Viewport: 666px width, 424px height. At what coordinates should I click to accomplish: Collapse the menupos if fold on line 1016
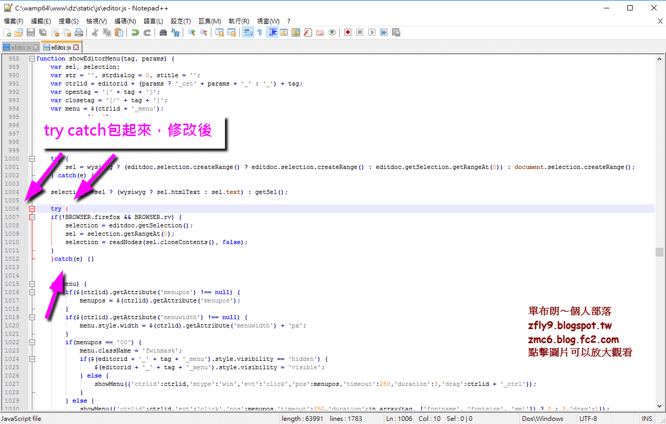coord(32,292)
